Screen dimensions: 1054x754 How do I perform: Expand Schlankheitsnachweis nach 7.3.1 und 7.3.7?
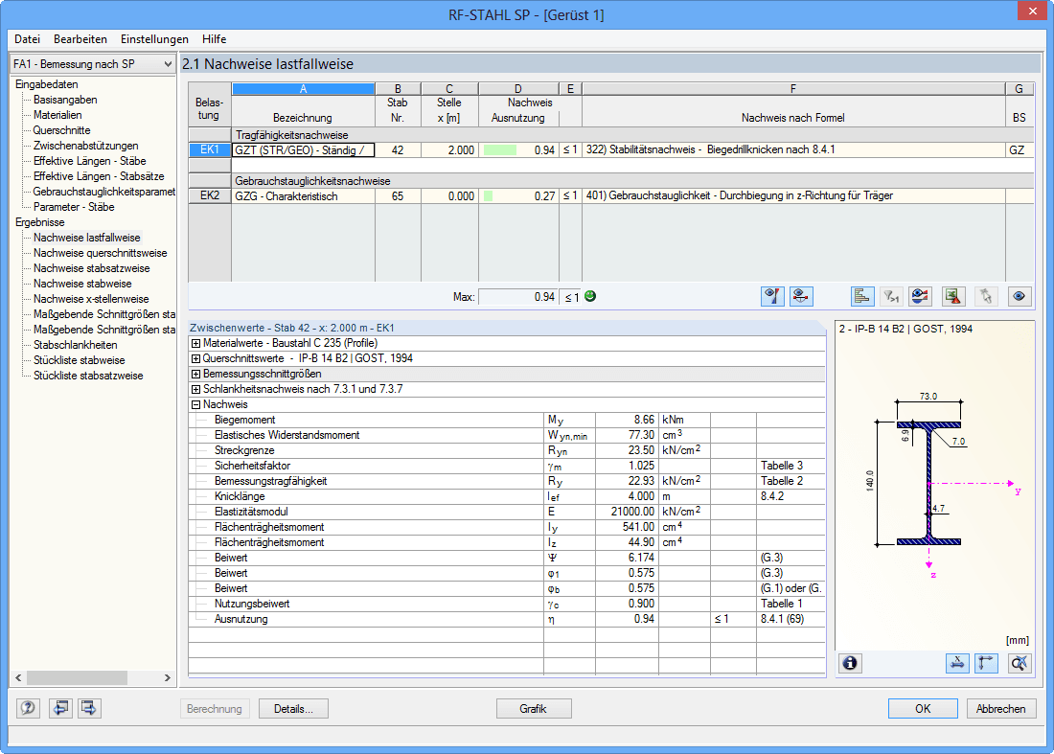(x=195, y=390)
